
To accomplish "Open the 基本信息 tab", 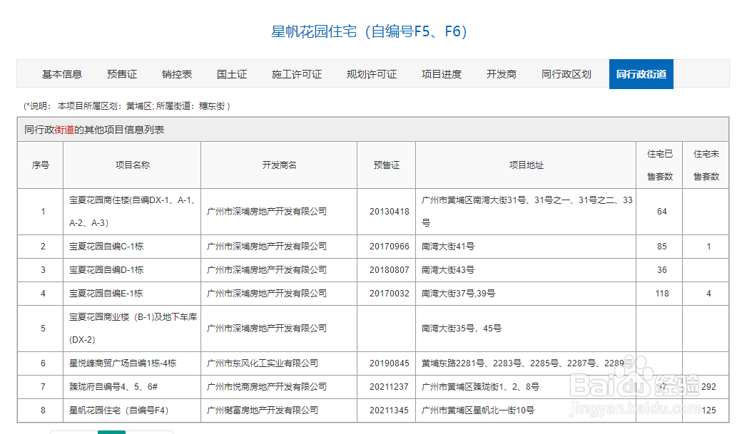I will [x=62, y=74].
